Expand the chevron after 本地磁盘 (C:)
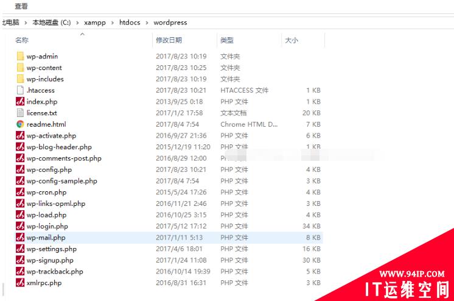 77,23
